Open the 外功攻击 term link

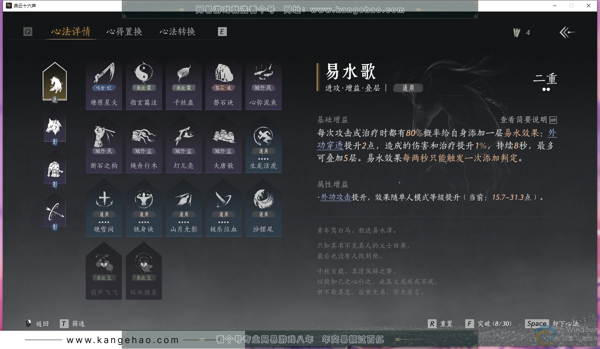pyautogui.click(x=336, y=197)
